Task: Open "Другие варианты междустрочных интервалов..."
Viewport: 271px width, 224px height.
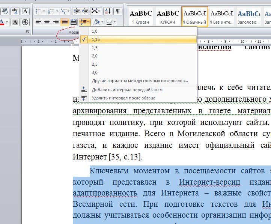Action: coord(140,81)
